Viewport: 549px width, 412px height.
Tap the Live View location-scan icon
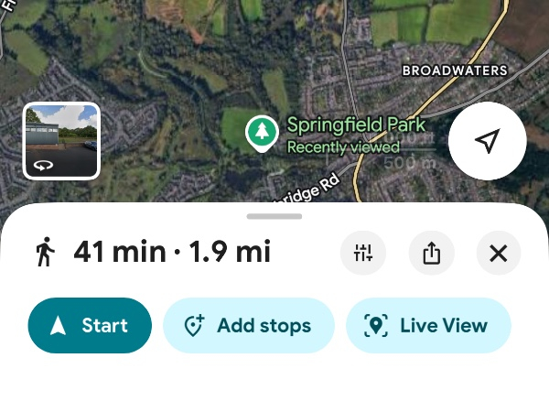tap(375, 326)
